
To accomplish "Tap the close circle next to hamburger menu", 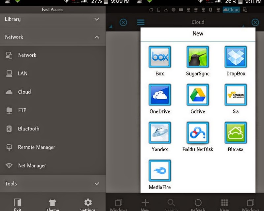I will point(123,22).
